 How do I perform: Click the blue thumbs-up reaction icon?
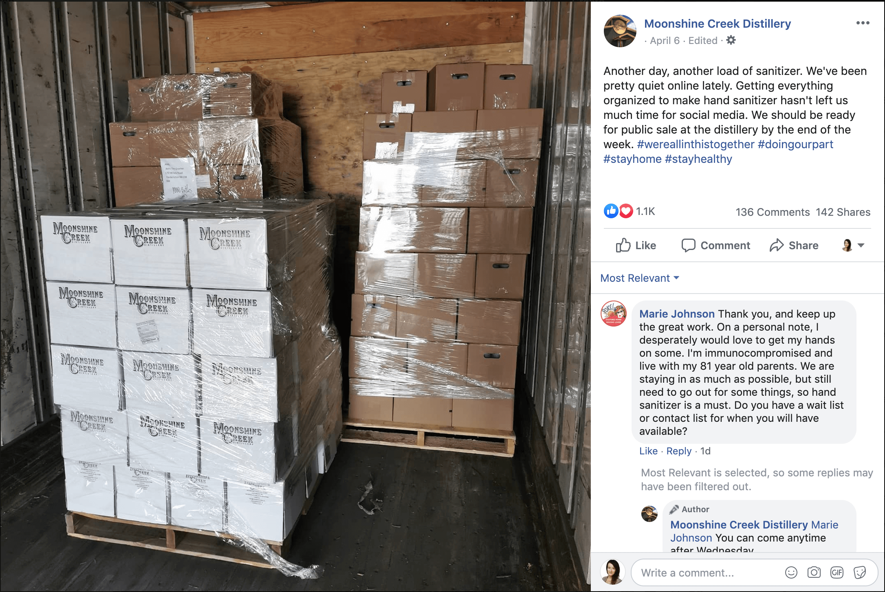(611, 211)
